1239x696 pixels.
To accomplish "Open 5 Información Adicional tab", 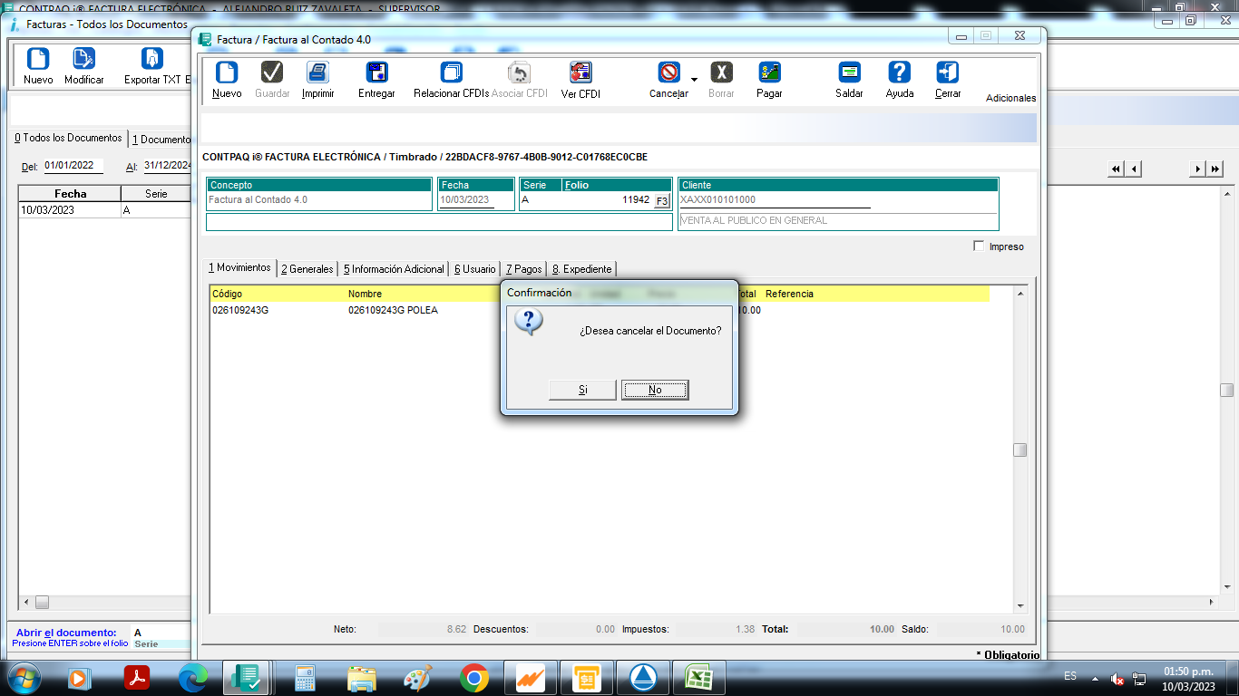I will tap(394, 269).
